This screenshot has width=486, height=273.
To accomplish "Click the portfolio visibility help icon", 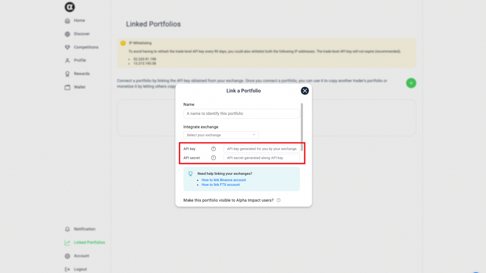I will tap(279, 200).
